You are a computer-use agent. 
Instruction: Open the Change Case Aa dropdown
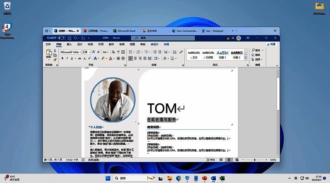pyautogui.click(x=106, y=52)
